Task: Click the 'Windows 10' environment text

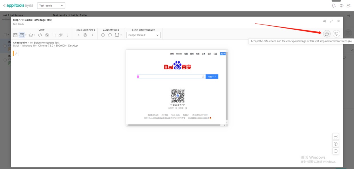Action: pos(29,46)
